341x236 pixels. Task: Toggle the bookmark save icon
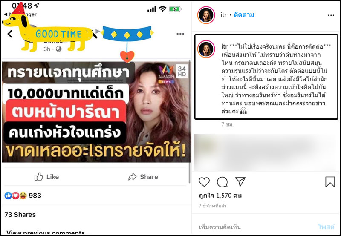tap(330, 182)
